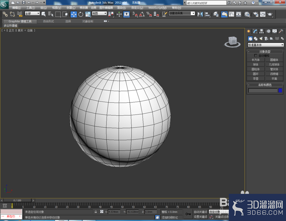Open the Utilities panel with hammer icon
The image size is (286, 221).
pyautogui.click(x=281, y=31)
